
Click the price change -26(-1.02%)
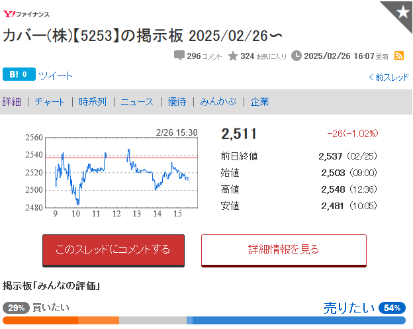pos(352,134)
